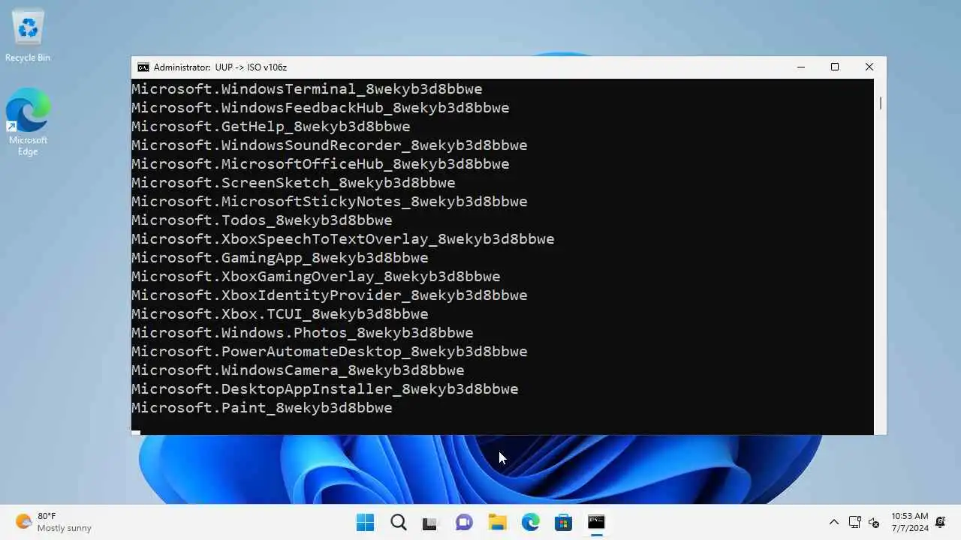The height and width of the screenshot is (540, 961).
Task: Open the volume tray icon
Action: point(874,522)
